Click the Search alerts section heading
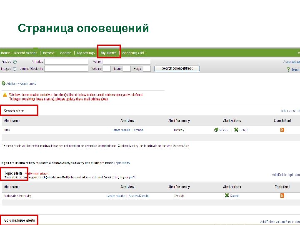The height and width of the screenshot is (225, 300). [14, 111]
